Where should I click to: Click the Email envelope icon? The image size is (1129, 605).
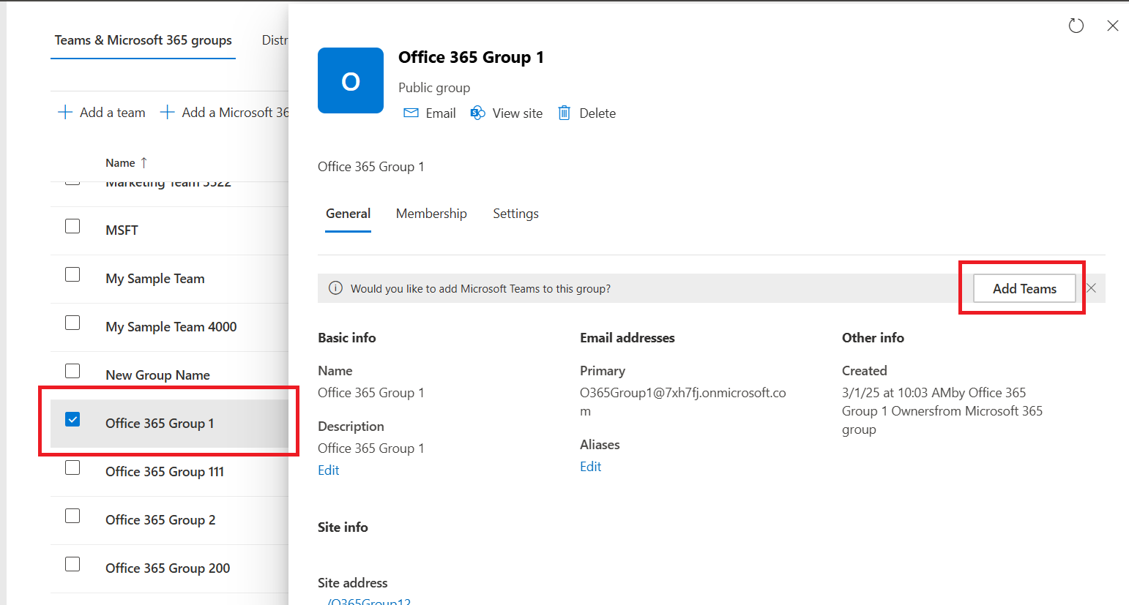pyautogui.click(x=411, y=113)
